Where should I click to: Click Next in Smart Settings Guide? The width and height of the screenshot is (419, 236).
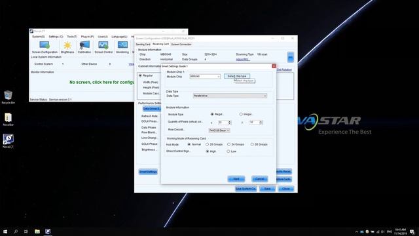[x=236, y=179]
